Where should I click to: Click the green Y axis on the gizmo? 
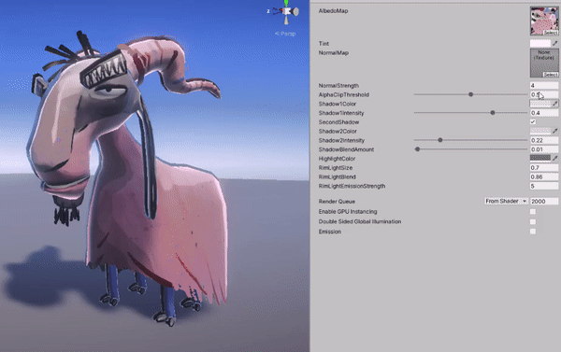coord(286,3)
